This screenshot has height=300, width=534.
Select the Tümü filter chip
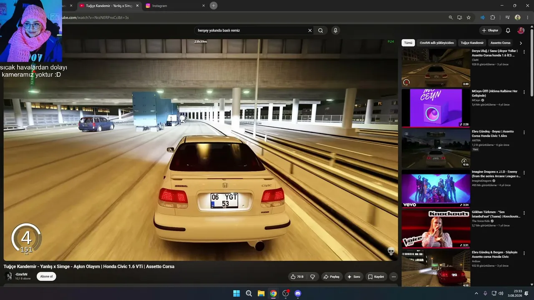(408, 43)
